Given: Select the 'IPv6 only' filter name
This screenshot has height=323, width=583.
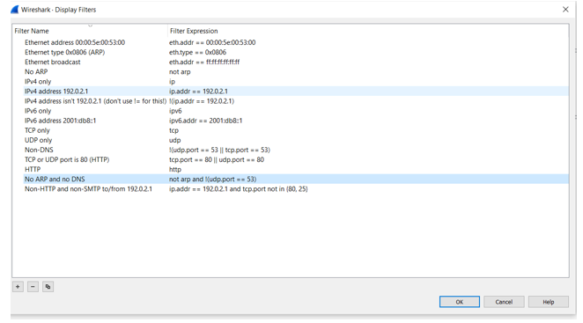Looking at the screenshot, I should point(38,111).
